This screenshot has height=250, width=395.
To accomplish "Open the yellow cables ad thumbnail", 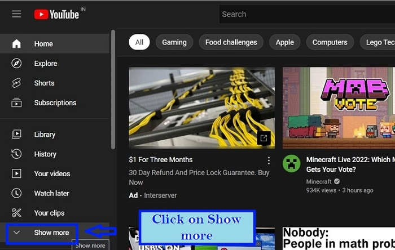I will pos(201,108).
